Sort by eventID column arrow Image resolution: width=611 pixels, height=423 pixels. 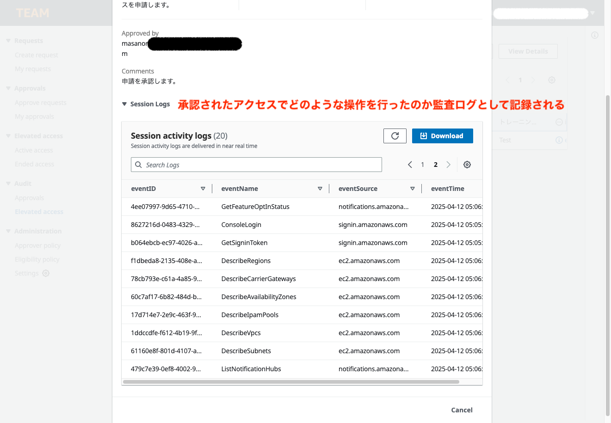(x=203, y=189)
